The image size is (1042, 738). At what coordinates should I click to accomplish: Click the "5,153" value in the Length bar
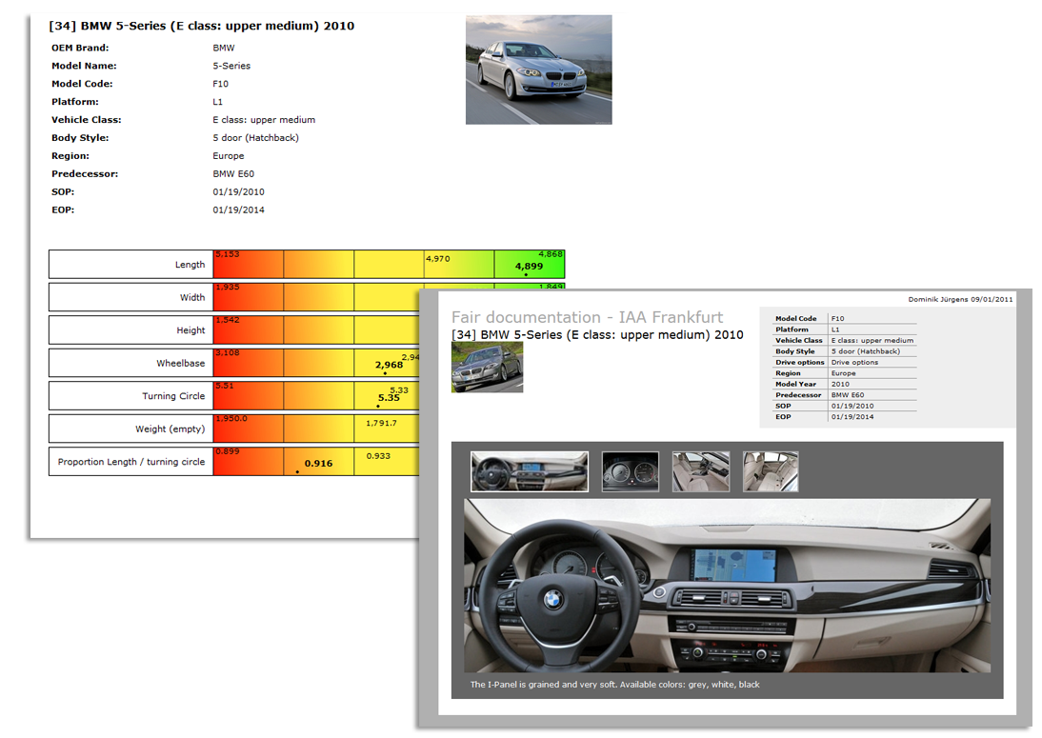click(x=228, y=253)
